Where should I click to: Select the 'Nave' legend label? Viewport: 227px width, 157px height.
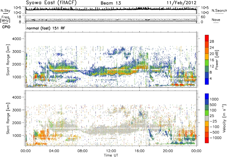click(216, 20)
